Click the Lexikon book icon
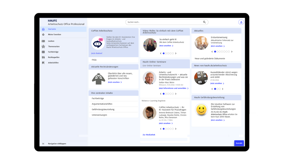The height and width of the screenshot is (162, 283). point(43,41)
